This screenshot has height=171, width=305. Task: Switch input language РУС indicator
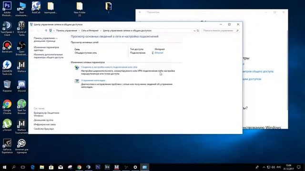(x=279, y=167)
